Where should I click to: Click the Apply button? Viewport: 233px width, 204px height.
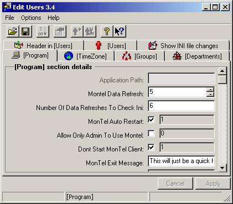point(213,184)
